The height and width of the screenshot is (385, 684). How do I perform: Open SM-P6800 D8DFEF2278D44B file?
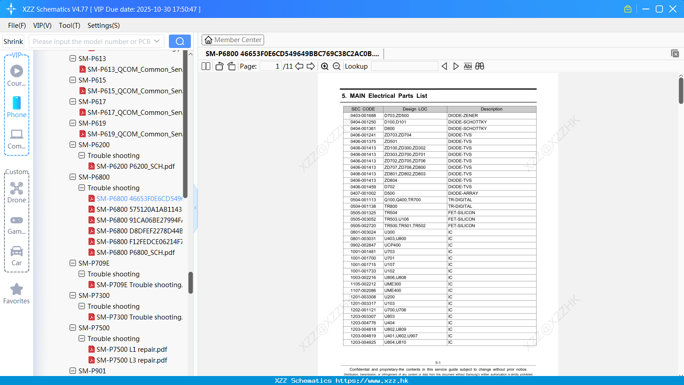(x=139, y=231)
